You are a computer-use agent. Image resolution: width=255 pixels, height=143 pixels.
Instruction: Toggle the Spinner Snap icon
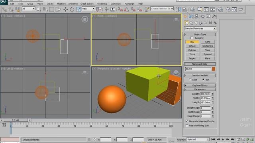coord(139,10)
